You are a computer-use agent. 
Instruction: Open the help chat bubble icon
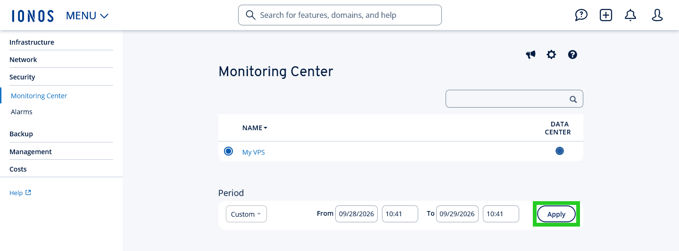click(581, 15)
